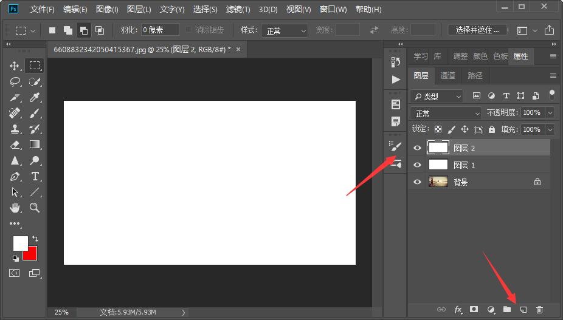Add a new adjustment layer
The width and height of the screenshot is (563, 320).
[491, 309]
